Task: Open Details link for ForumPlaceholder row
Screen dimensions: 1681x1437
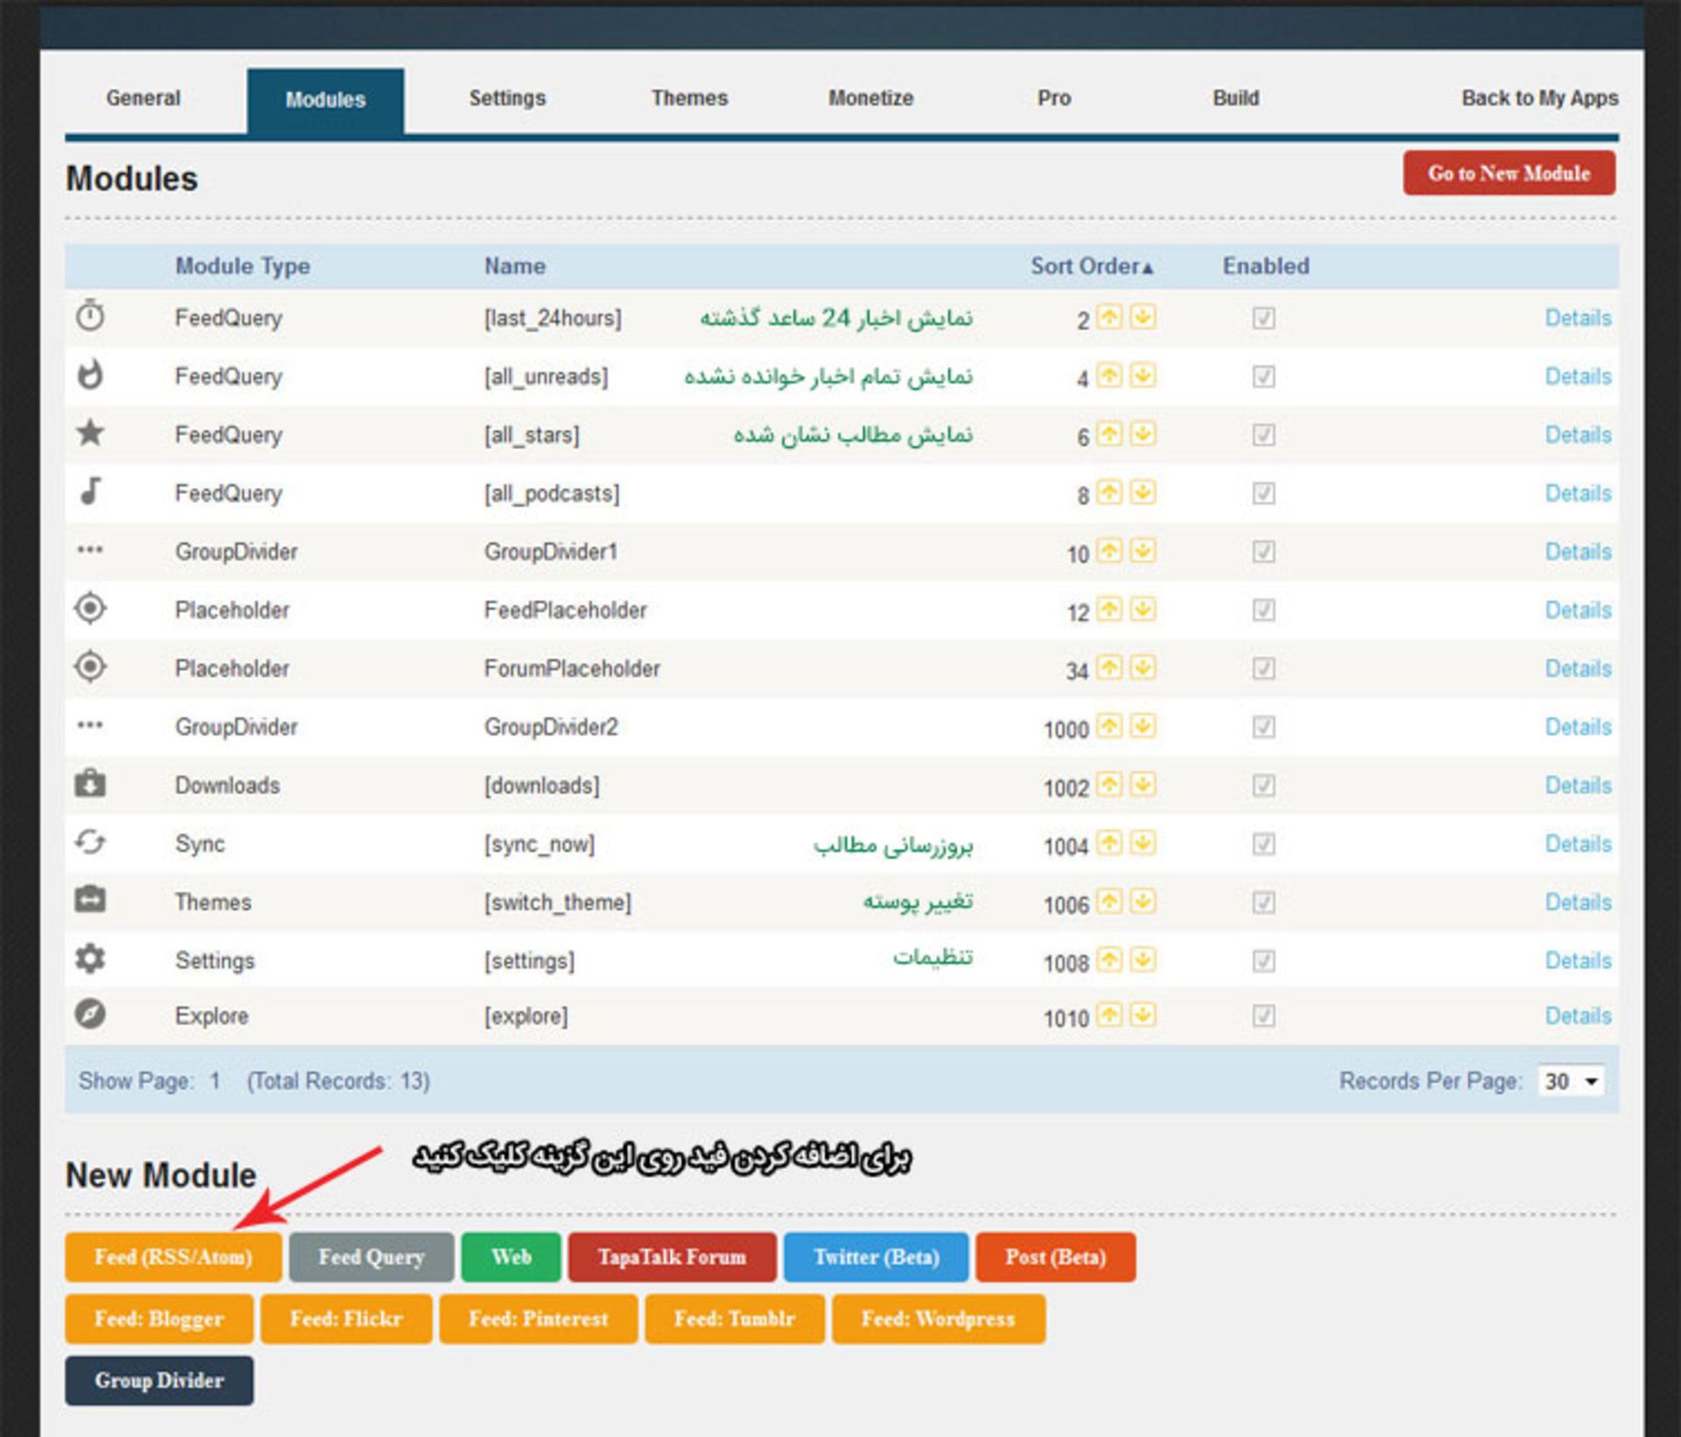Action: tap(1578, 669)
